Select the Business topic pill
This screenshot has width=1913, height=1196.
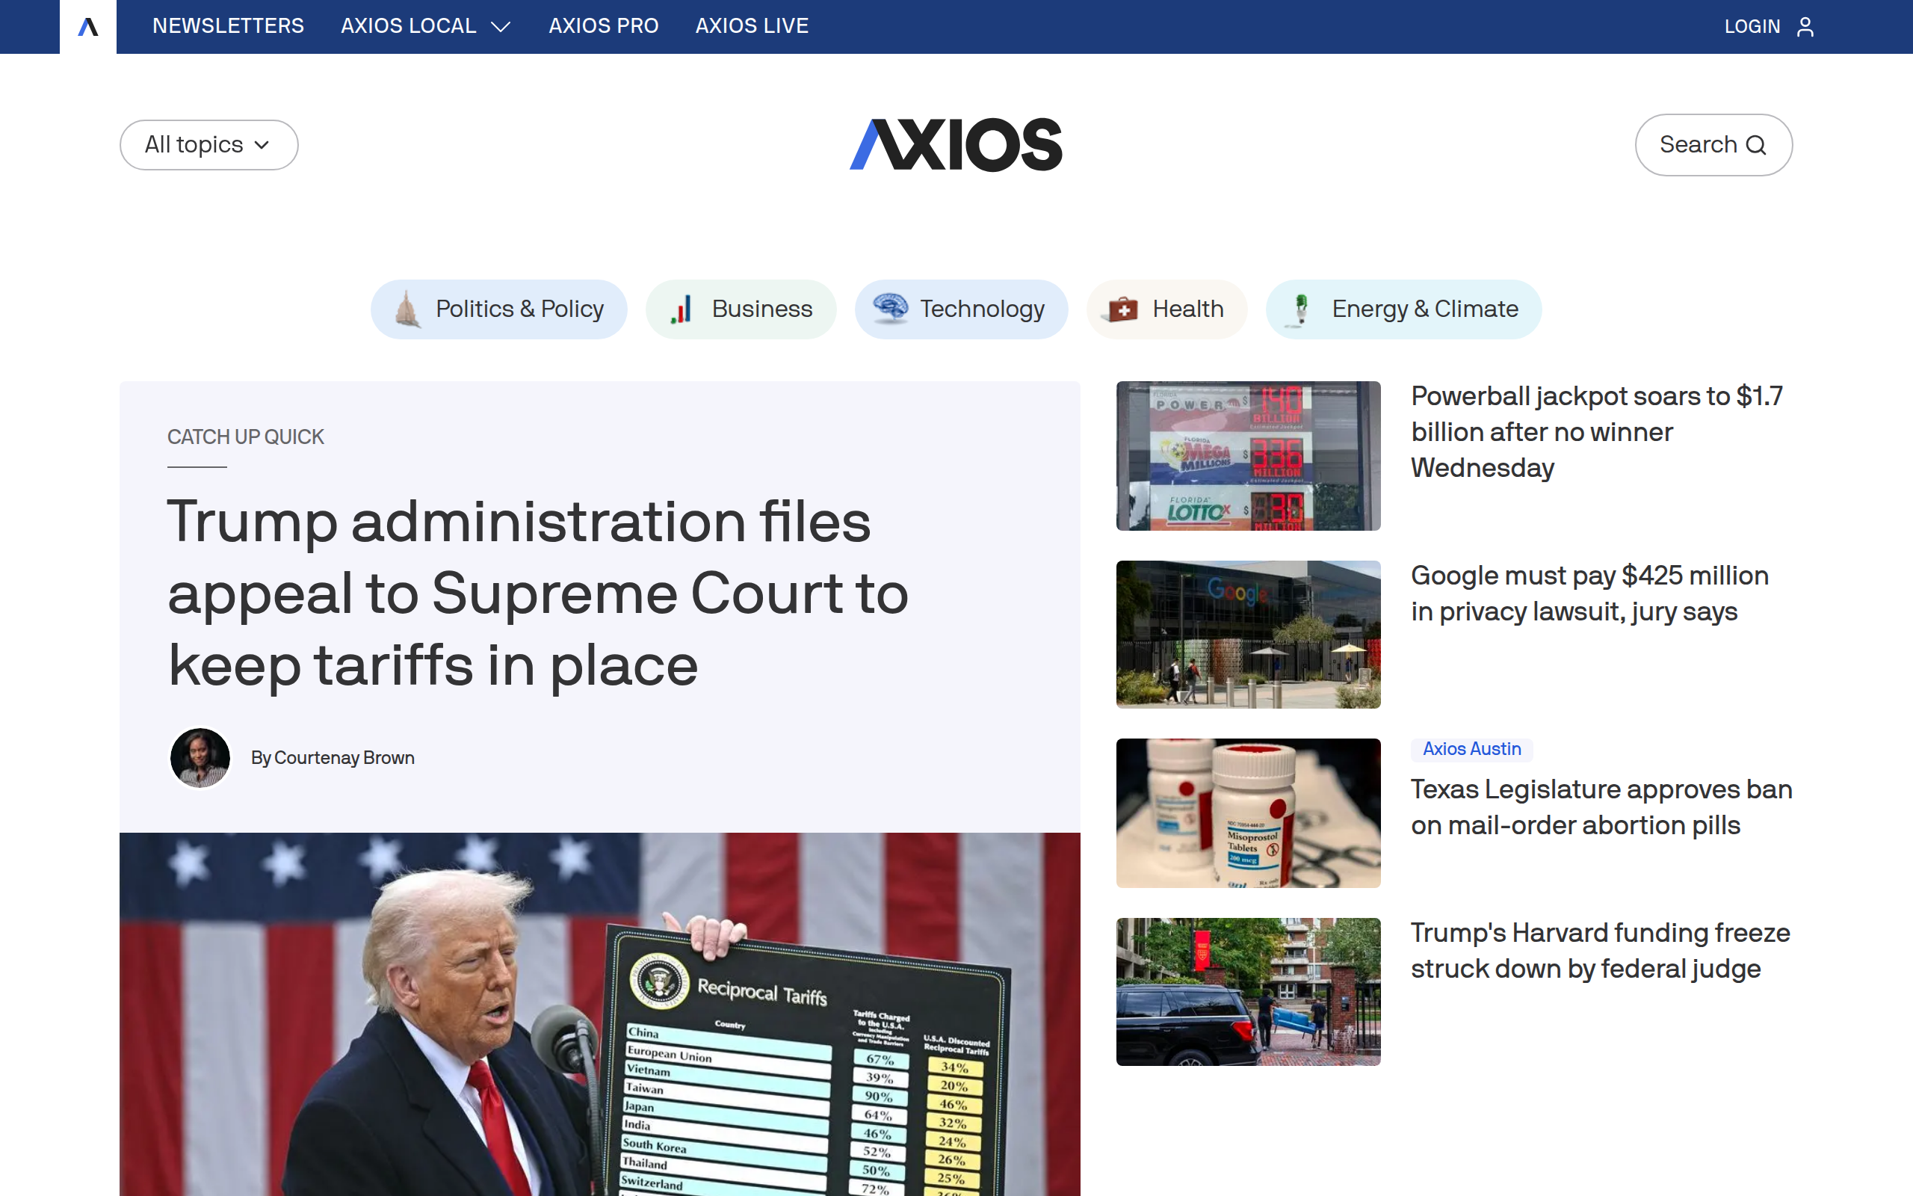741,309
